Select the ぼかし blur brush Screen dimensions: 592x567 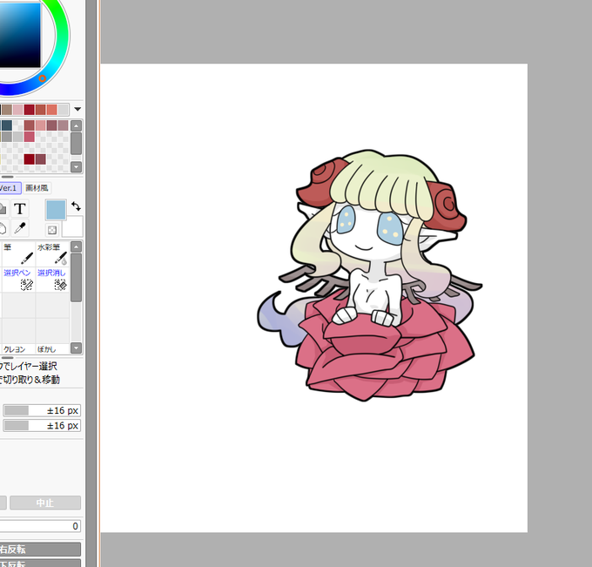[x=52, y=349]
